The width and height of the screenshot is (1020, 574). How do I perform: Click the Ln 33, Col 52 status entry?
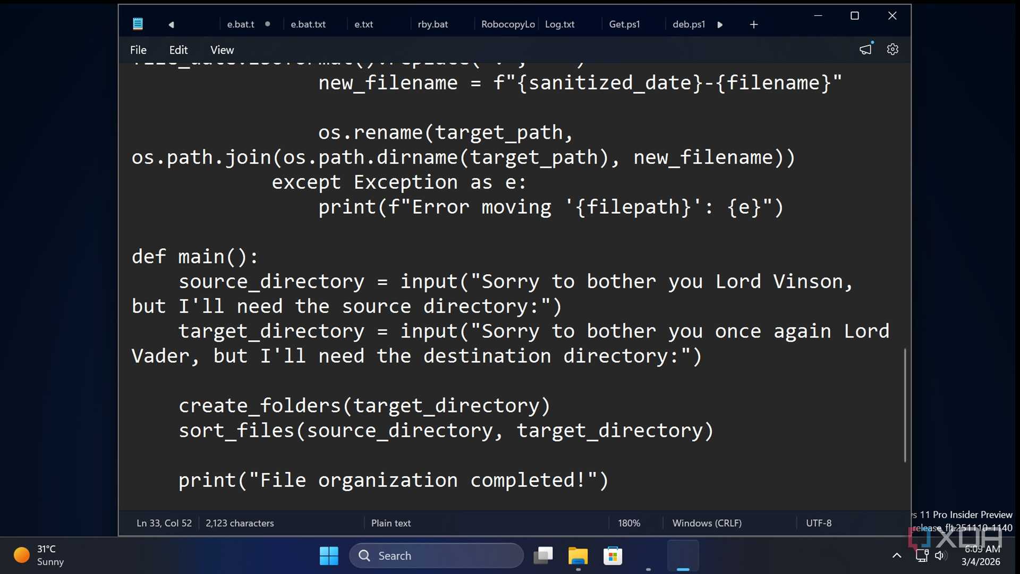(164, 524)
